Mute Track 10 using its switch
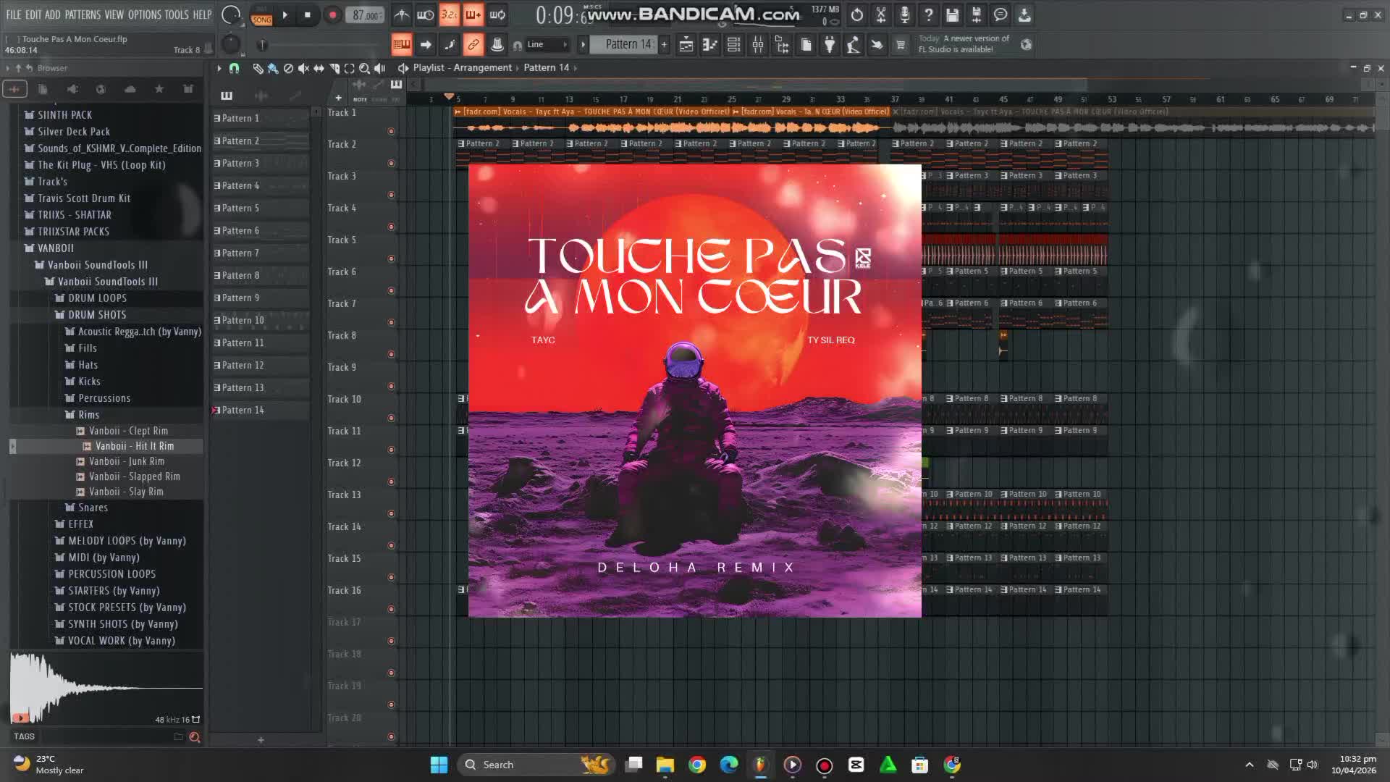This screenshot has width=1390, height=782. point(391,419)
